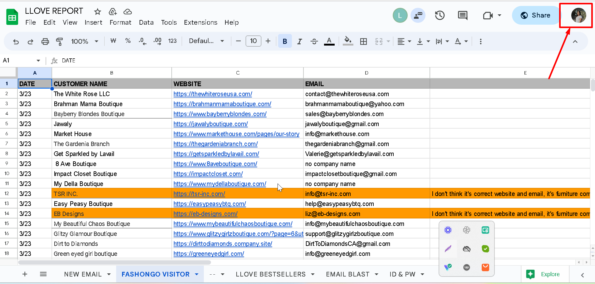Open the font family dropdown

coord(206,41)
